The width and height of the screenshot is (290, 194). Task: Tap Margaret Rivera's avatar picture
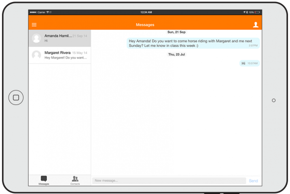(x=36, y=55)
